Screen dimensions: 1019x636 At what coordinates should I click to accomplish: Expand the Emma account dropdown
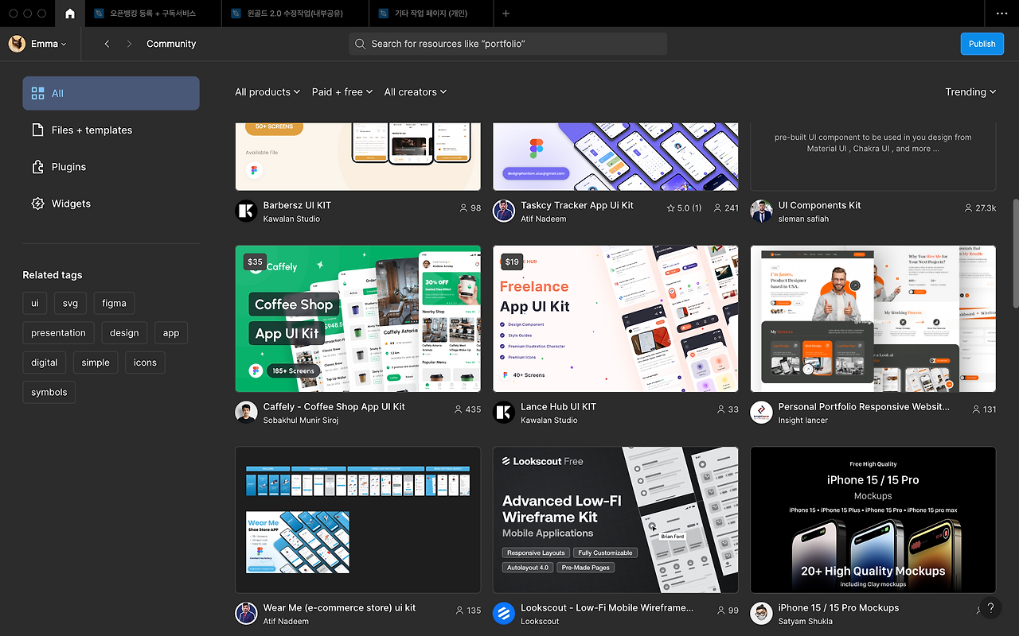[x=49, y=44]
